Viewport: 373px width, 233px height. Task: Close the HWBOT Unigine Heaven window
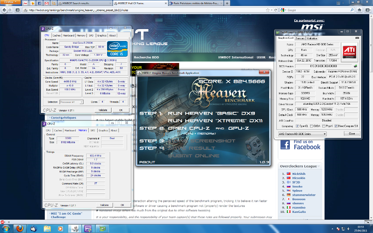[264, 72]
